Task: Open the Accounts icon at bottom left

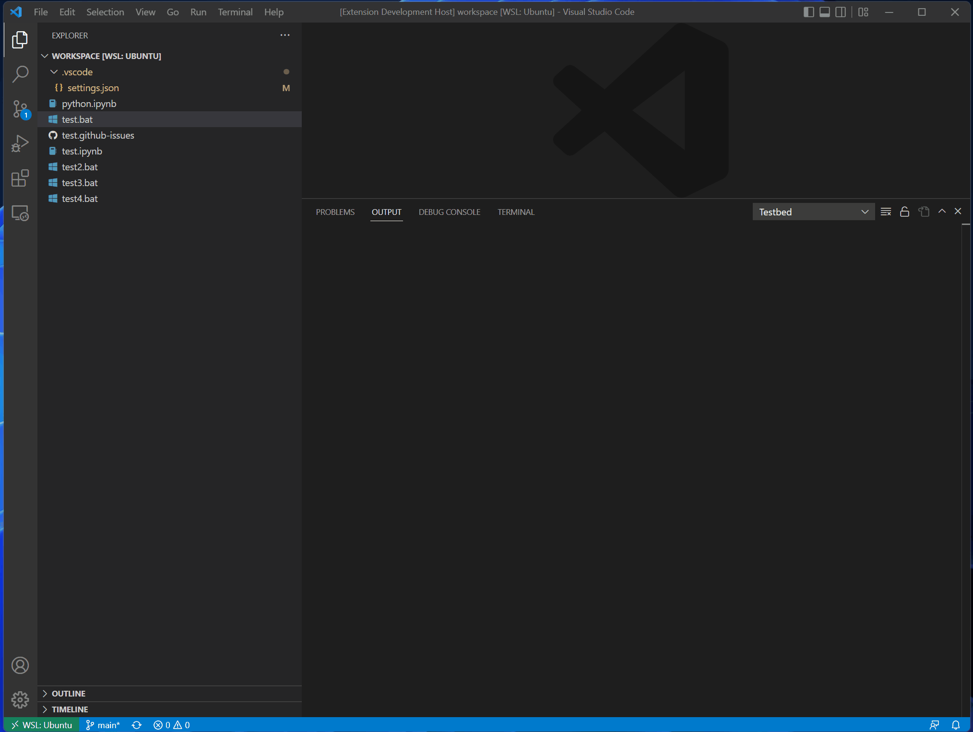Action: point(20,665)
